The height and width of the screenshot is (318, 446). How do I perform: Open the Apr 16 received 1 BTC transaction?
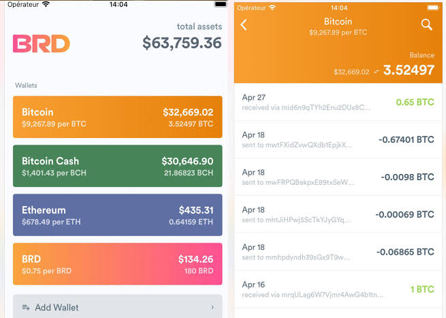point(338,289)
